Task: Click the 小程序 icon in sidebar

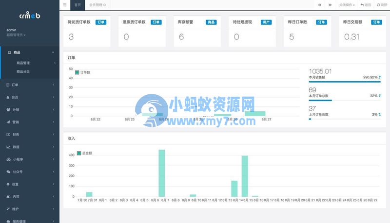Action: click(8, 159)
